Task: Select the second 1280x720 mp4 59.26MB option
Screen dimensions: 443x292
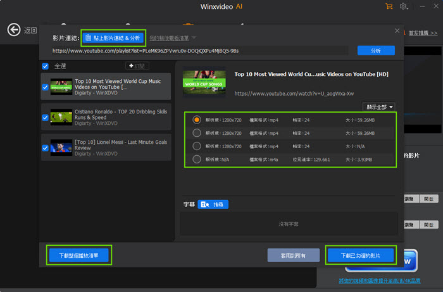Action: [x=197, y=132]
